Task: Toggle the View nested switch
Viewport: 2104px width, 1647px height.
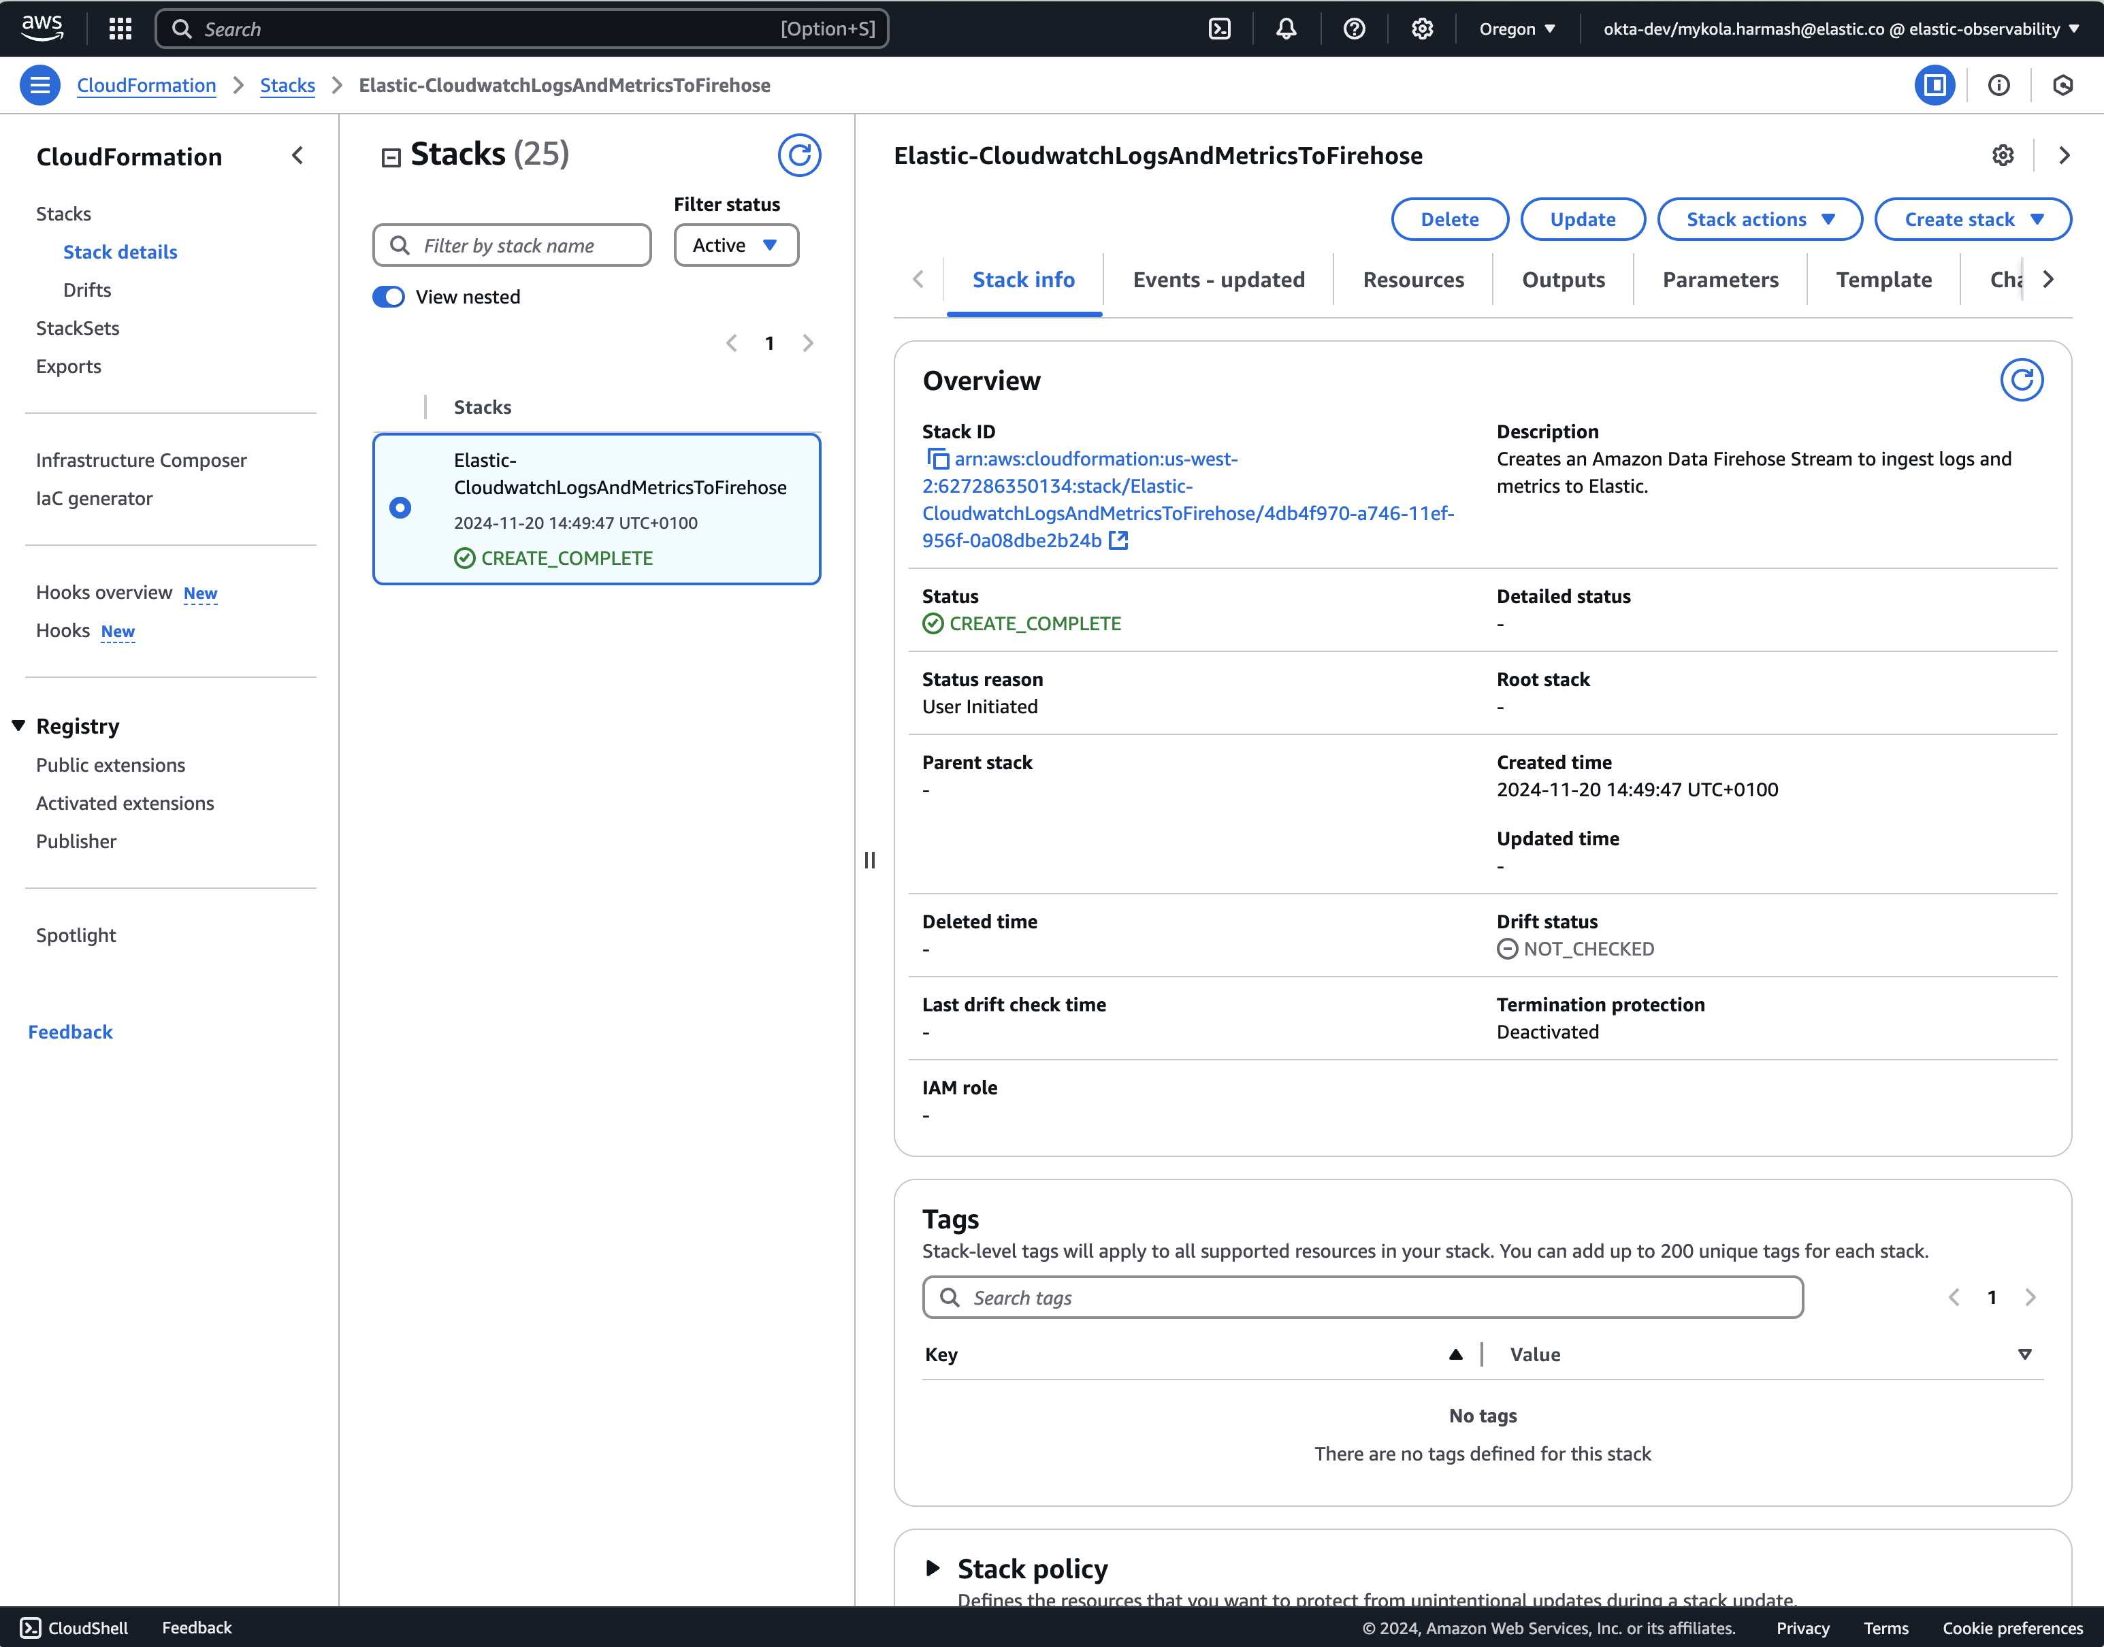Action: [x=389, y=297]
